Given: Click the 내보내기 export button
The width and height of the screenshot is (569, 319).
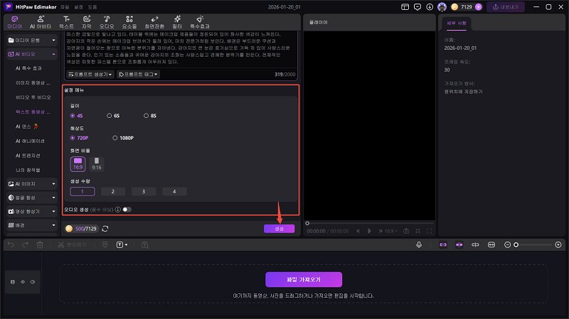Looking at the screenshot, I should click(506, 7).
